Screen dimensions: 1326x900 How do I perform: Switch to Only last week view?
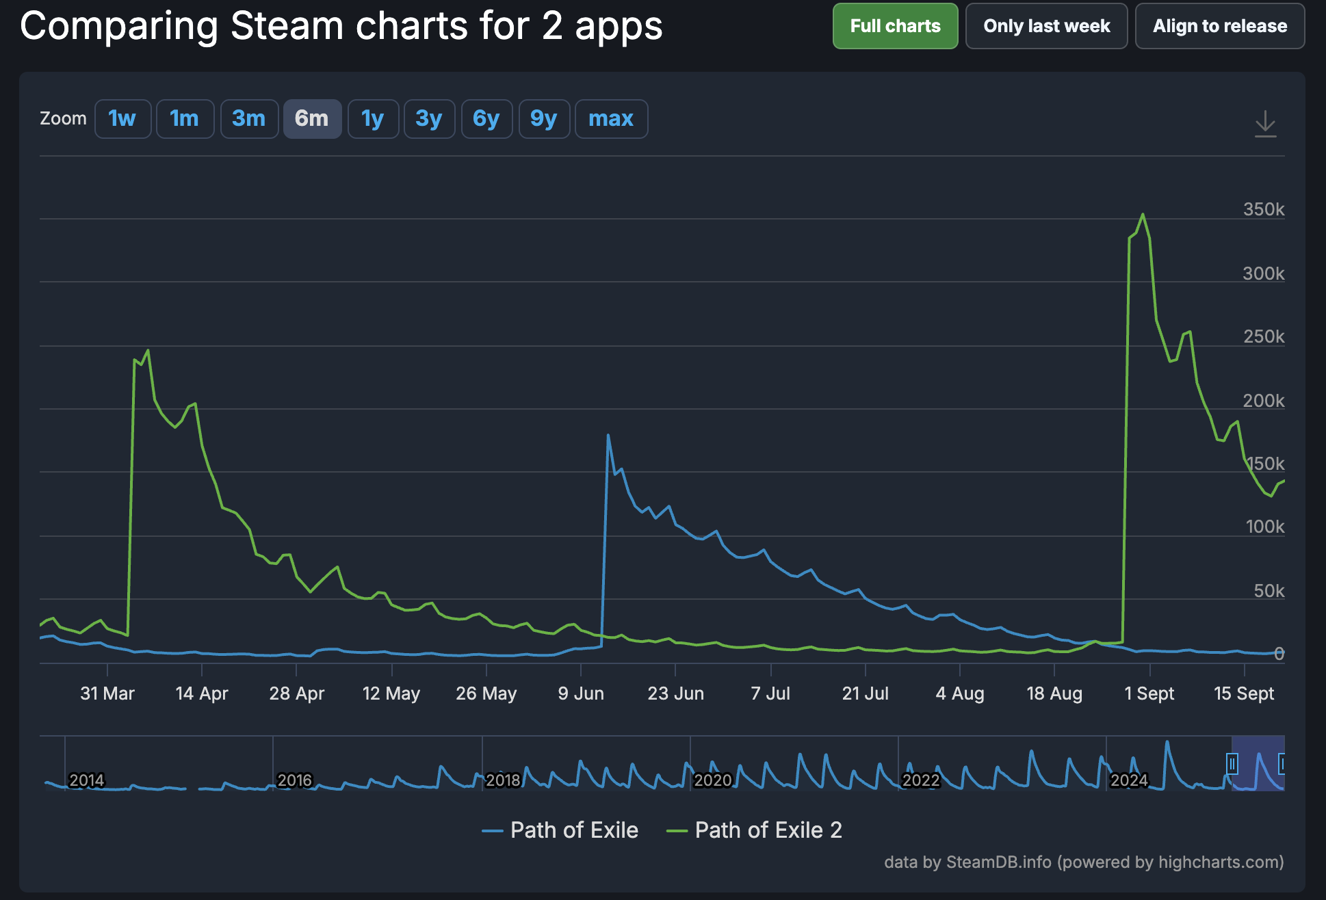[1046, 26]
